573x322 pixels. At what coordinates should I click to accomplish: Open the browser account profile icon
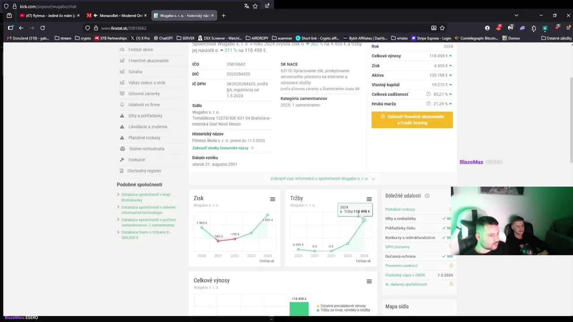pos(487,28)
